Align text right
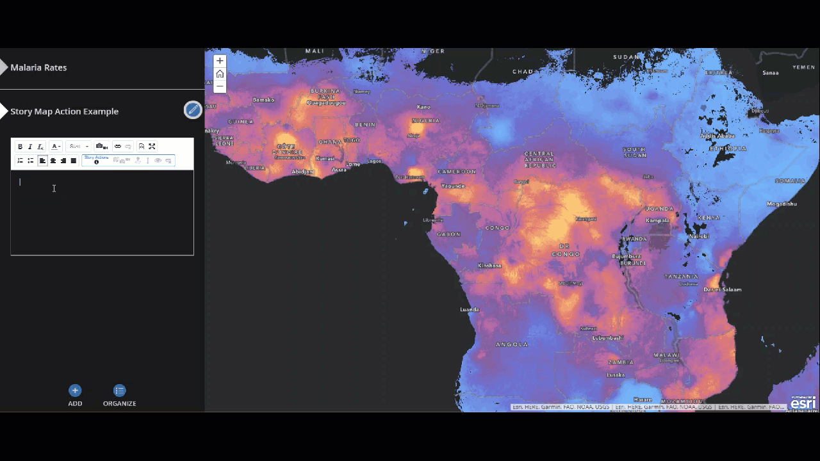 [63, 161]
